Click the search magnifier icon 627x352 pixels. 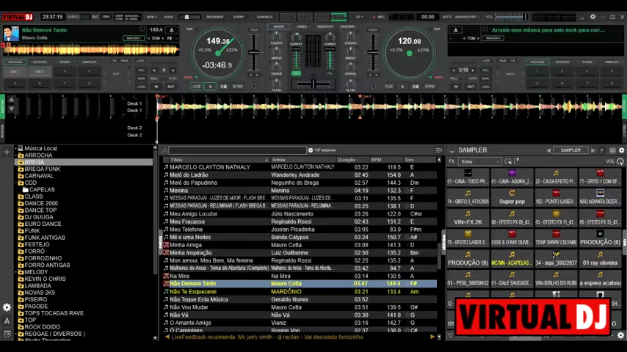[164, 150]
